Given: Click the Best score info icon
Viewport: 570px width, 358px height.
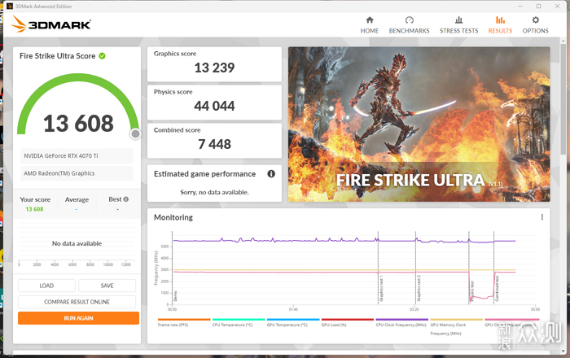Looking at the screenshot, I should click(125, 199).
